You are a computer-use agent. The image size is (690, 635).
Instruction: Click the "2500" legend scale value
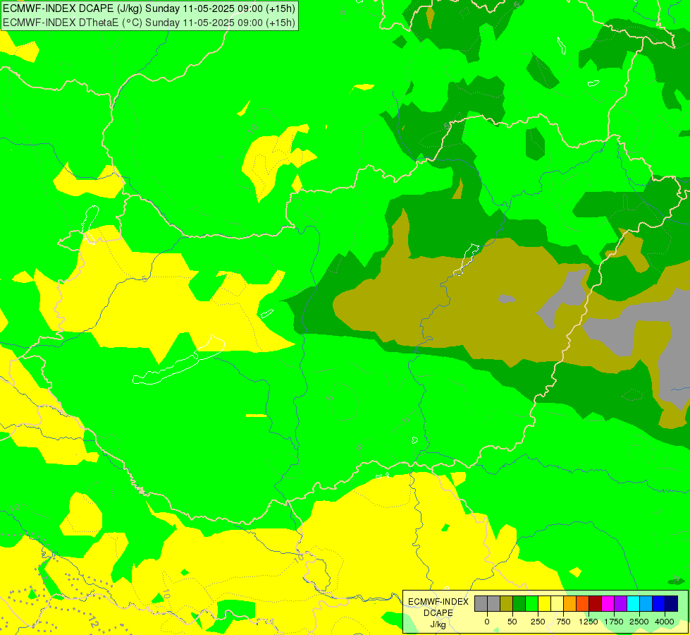coord(639,622)
